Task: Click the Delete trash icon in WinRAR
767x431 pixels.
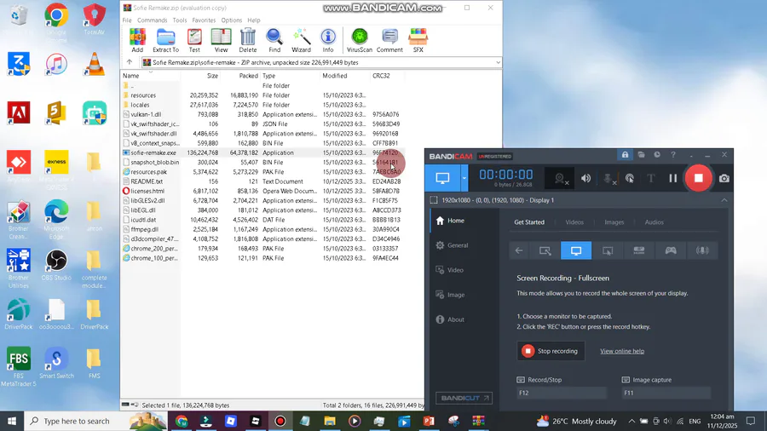Action: click(x=248, y=40)
